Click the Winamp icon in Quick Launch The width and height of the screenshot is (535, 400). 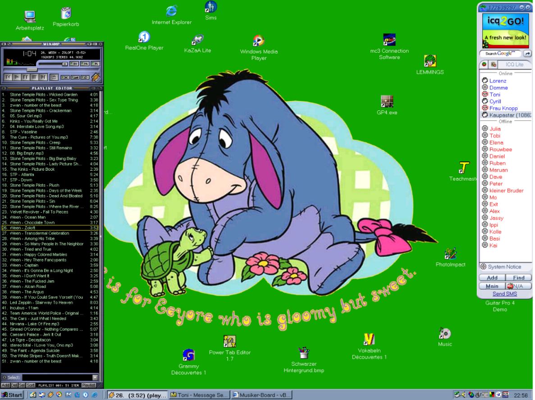coord(50,395)
